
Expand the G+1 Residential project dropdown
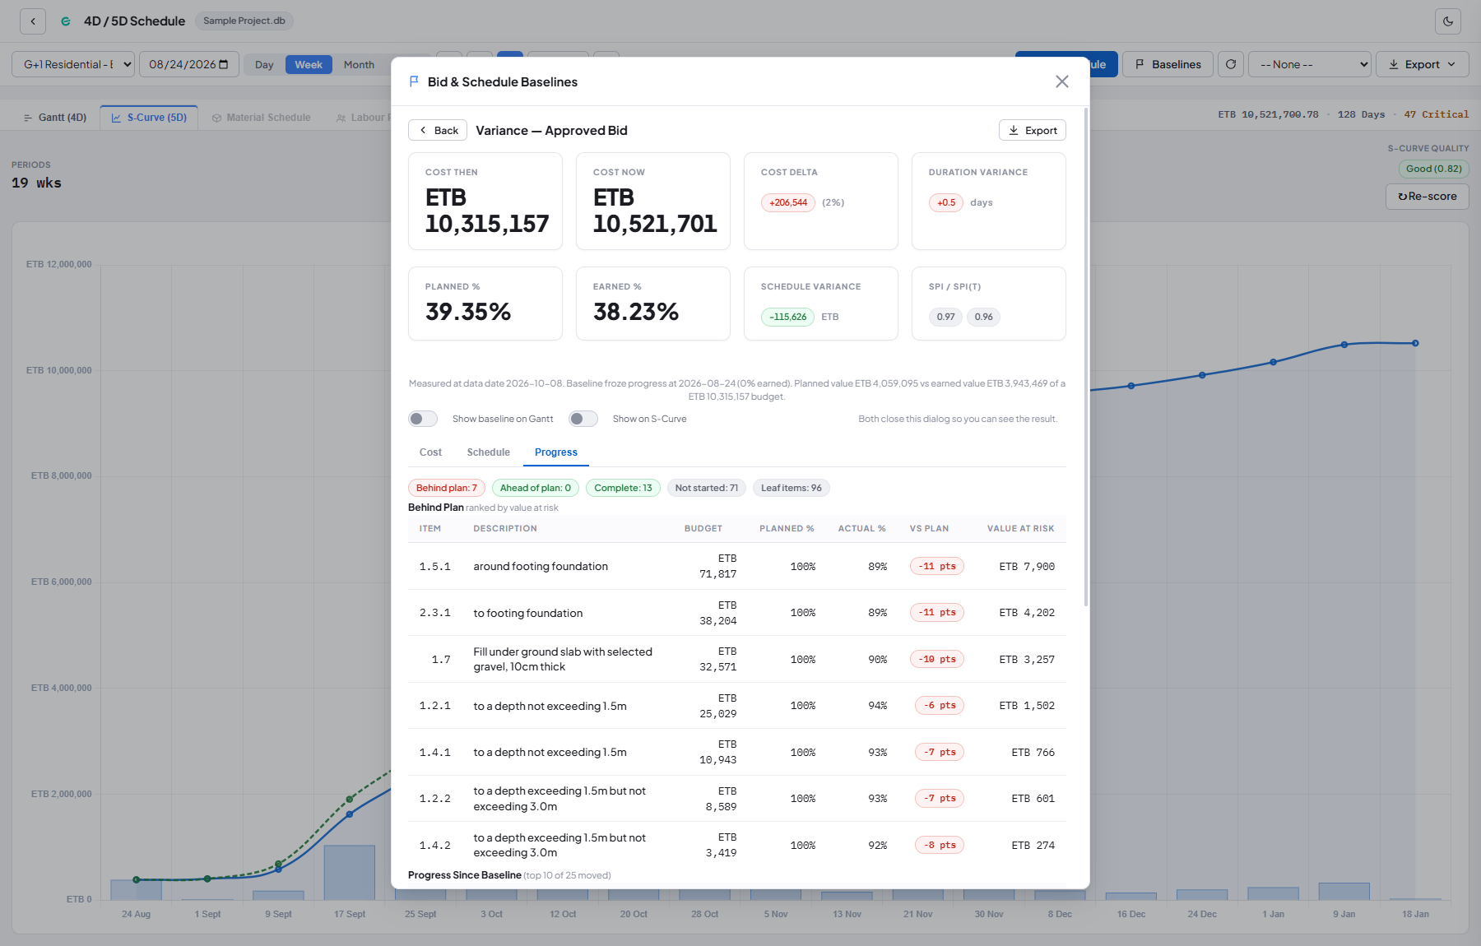[x=73, y=64]
